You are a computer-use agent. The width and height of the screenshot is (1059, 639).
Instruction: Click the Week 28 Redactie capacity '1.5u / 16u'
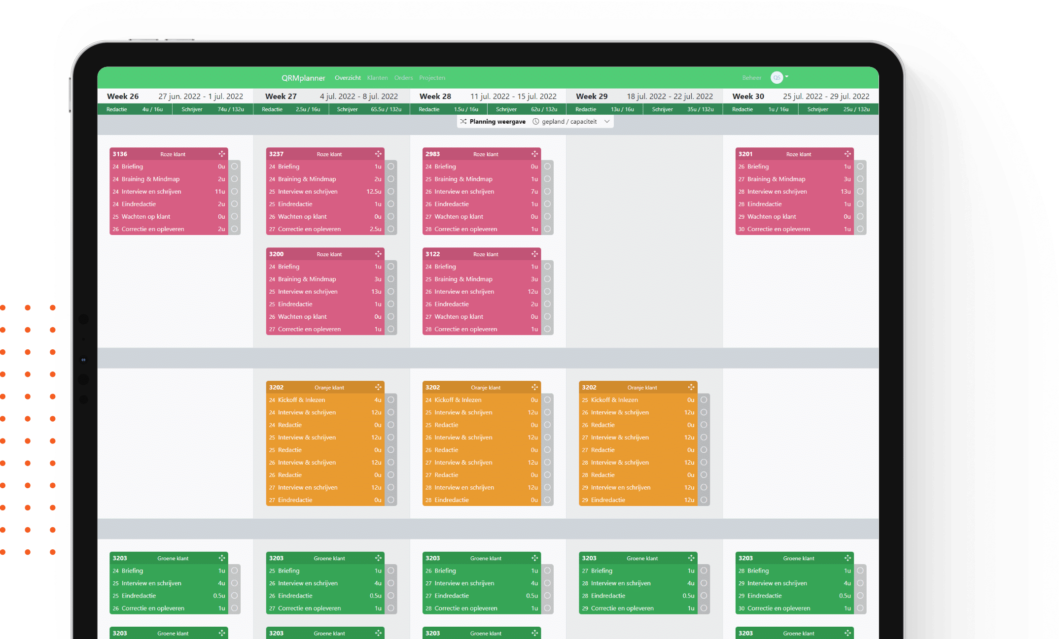click(466, 109)
